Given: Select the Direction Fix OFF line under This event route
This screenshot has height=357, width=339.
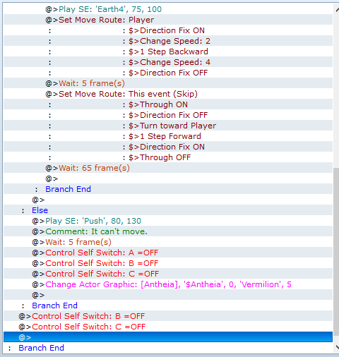Looking at the screenshot, I should pyautogui.click(x=168, y=115).
